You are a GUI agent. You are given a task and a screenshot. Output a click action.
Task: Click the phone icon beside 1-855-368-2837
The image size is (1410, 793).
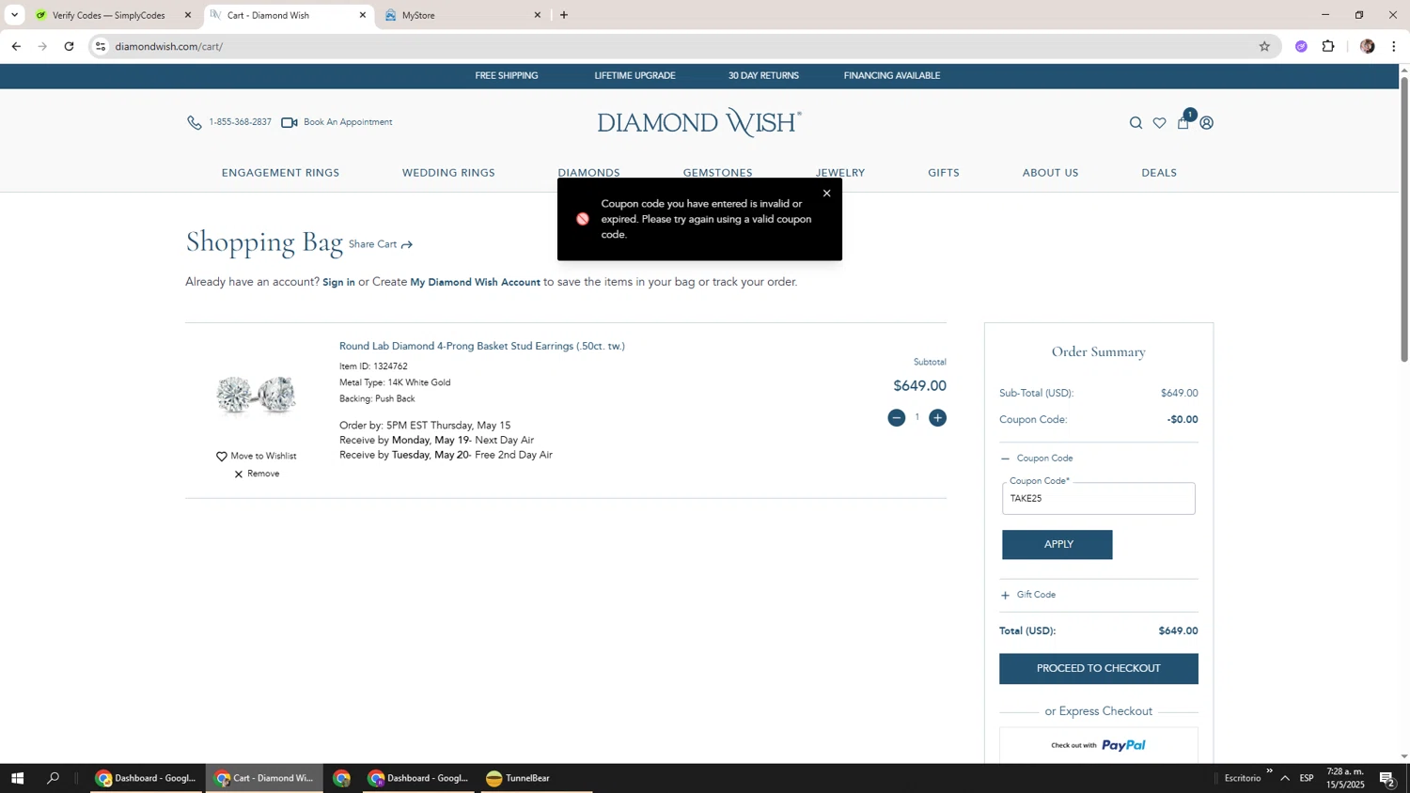tap(194, 122)
